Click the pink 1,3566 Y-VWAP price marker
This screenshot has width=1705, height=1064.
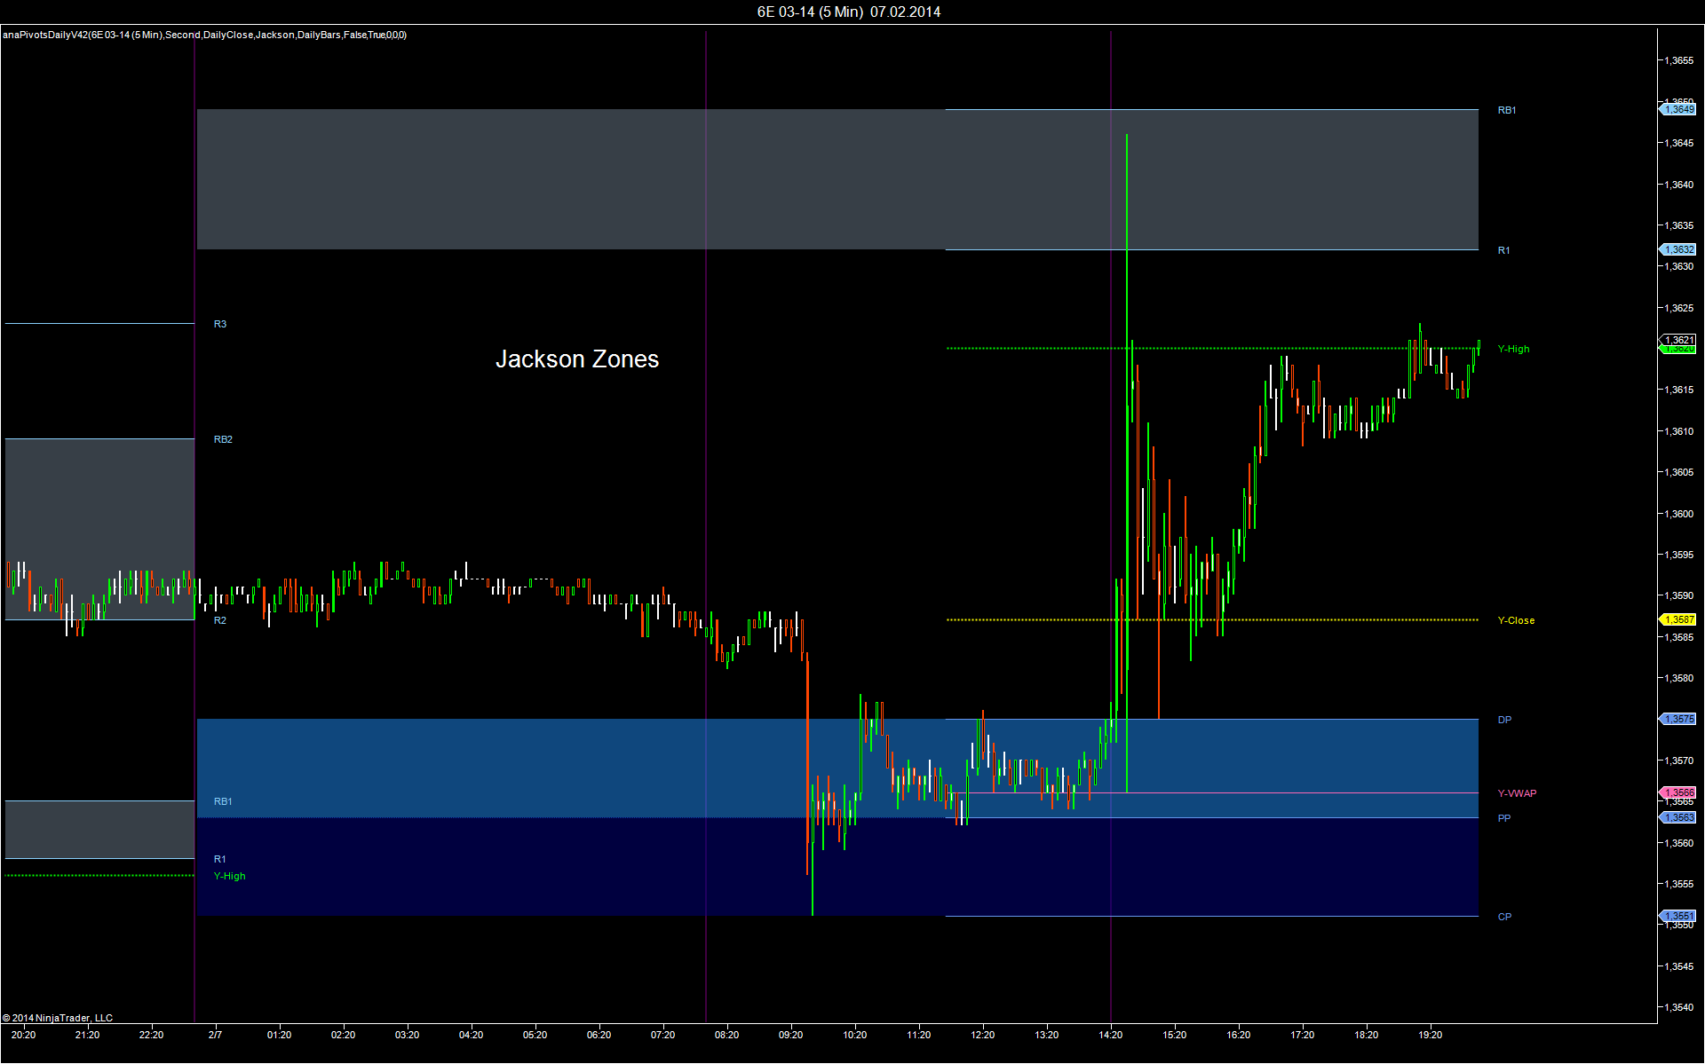tap(1678, 792)
